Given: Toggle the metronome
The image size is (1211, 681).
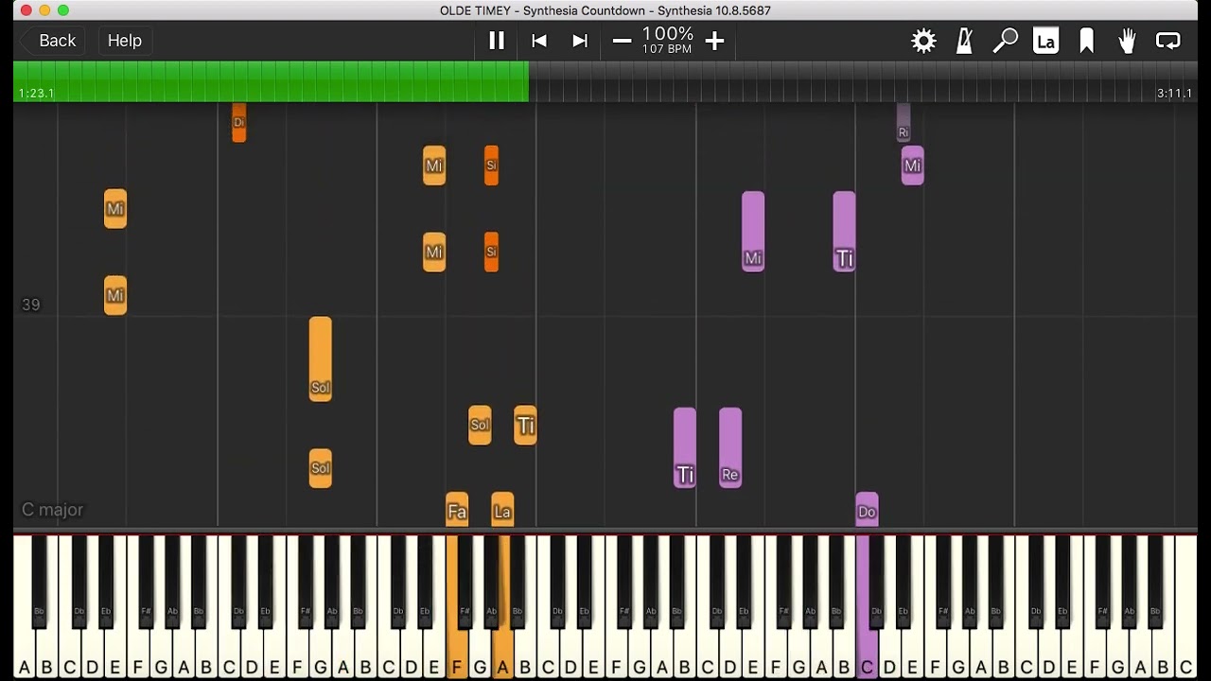Looking at the screenshot, I should pyautogui.click(x=965, y=41).
